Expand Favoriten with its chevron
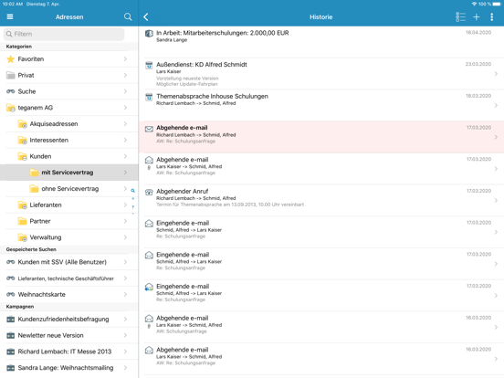 pyautogui.click(x=125, y=59)
